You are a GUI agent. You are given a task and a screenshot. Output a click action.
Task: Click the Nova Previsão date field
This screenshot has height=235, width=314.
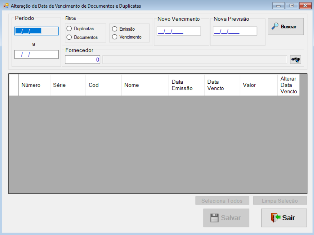pyautogui.click(x=235, y=31)
